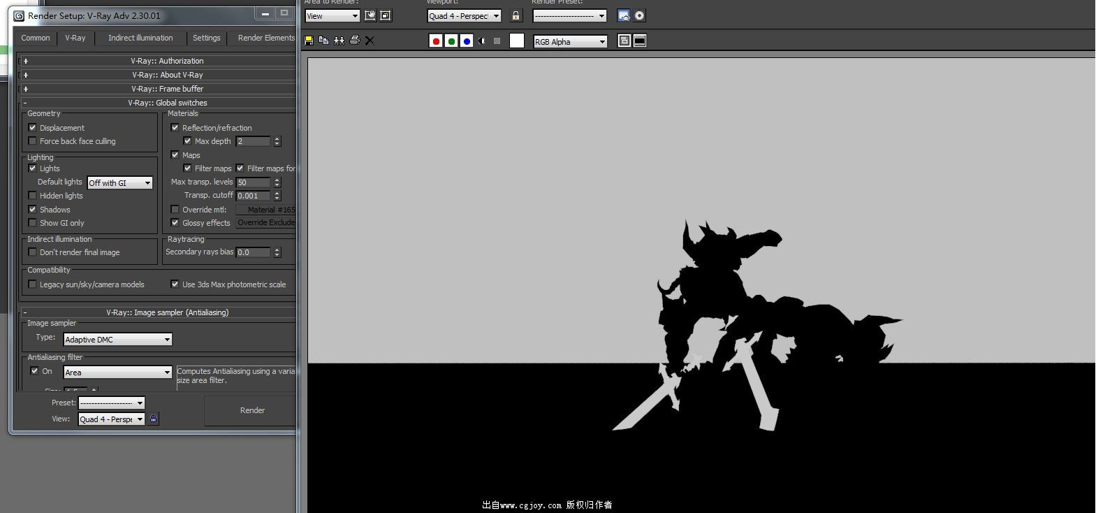Click the Transp. cutoff value field
This screenshot has width=1096, height=513.
pos(254,196)
